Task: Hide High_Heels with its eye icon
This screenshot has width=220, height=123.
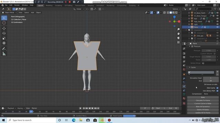Action: click(x=218, y=22)
